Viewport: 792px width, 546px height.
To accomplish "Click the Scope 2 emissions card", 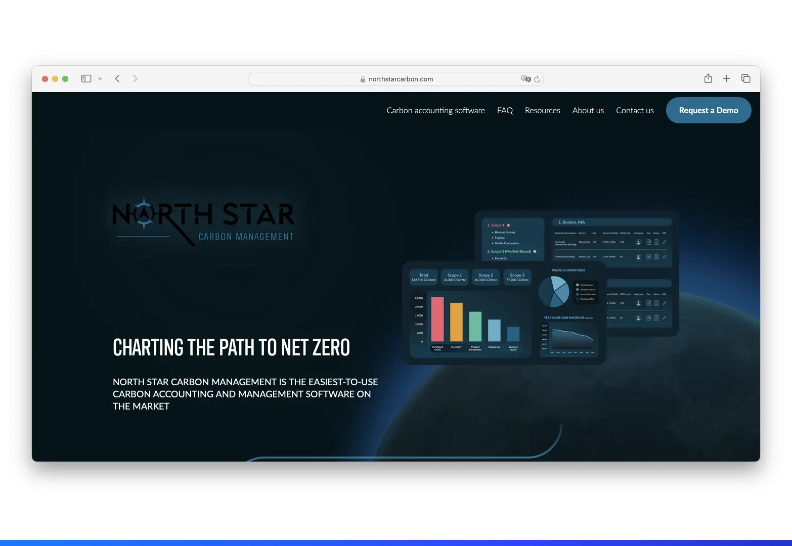I will pyautogui.click(x=486, y=278).
